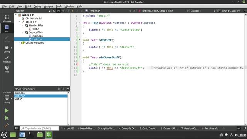Open the Help mode
247x139 pixels.
click(7, 69)
